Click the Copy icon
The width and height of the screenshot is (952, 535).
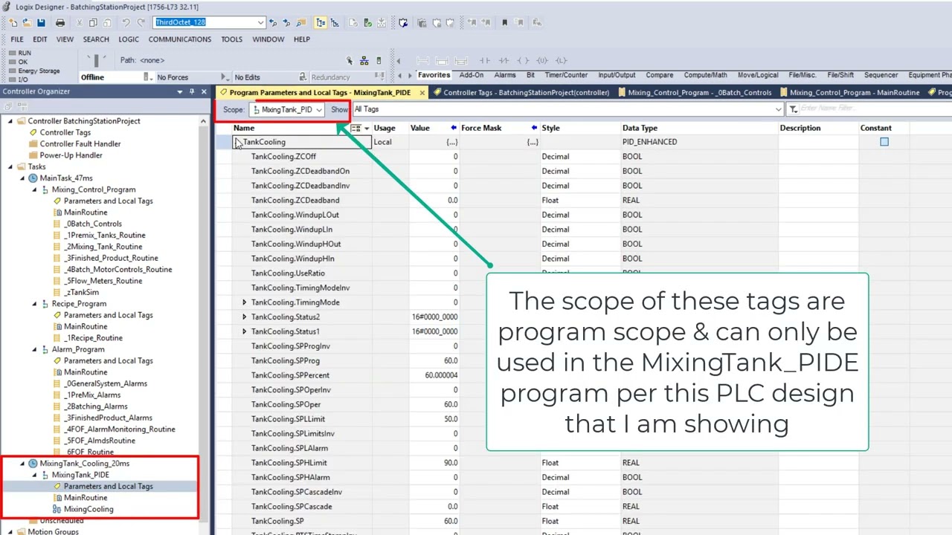(x=93, y=22)
